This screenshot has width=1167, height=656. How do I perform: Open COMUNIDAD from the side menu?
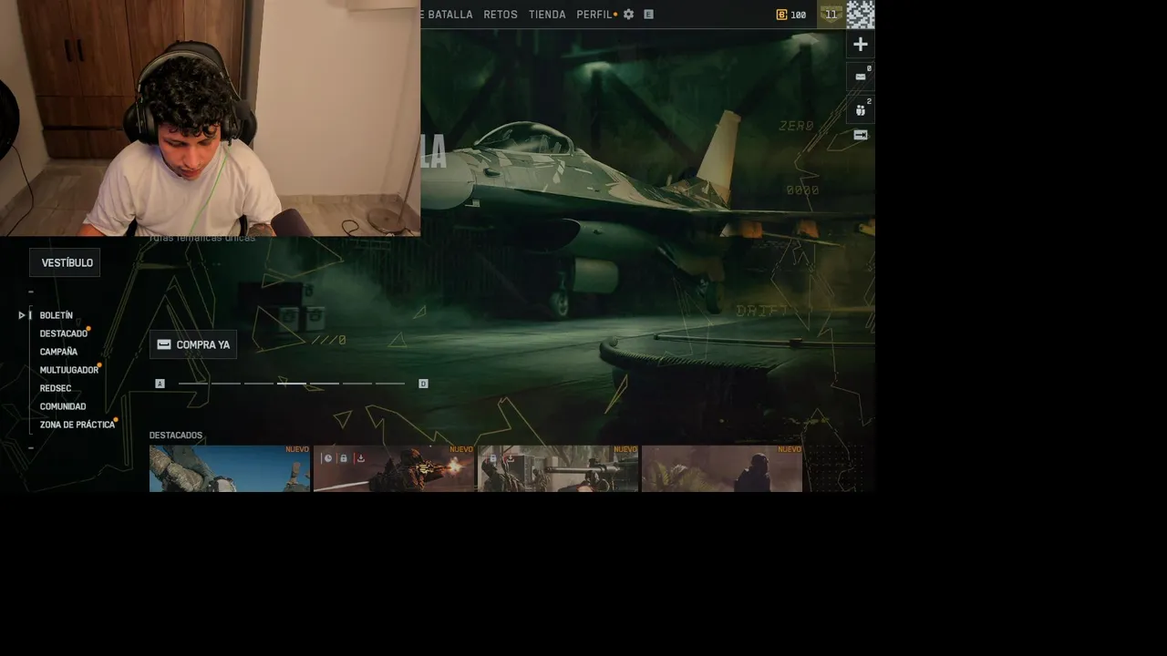pos(63,406)
